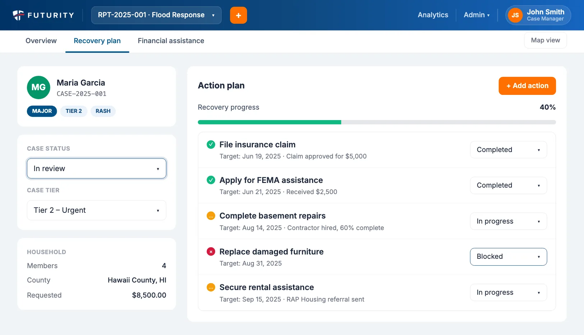The image size is (584, 335).
Task: Click the Replace damaged furniture title
Action: 272,252
